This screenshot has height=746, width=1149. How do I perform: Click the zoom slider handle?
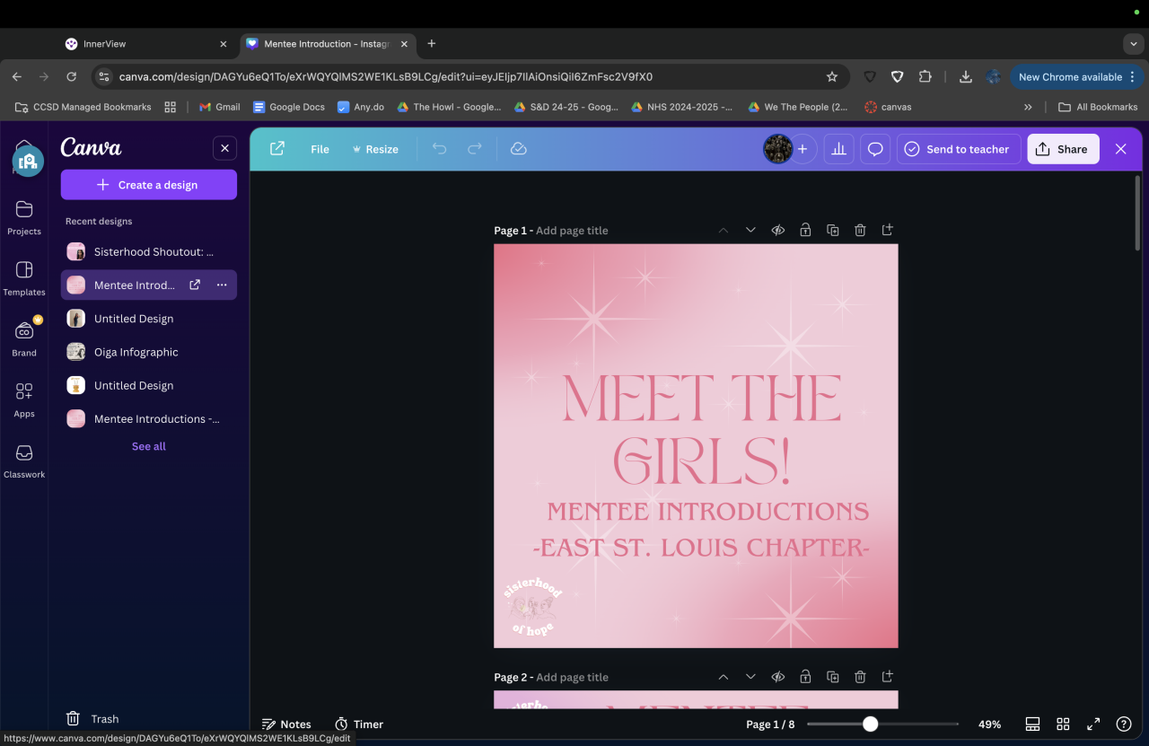870,724
